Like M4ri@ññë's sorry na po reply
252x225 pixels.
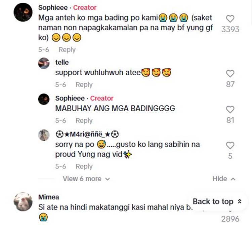coord(230,145)
